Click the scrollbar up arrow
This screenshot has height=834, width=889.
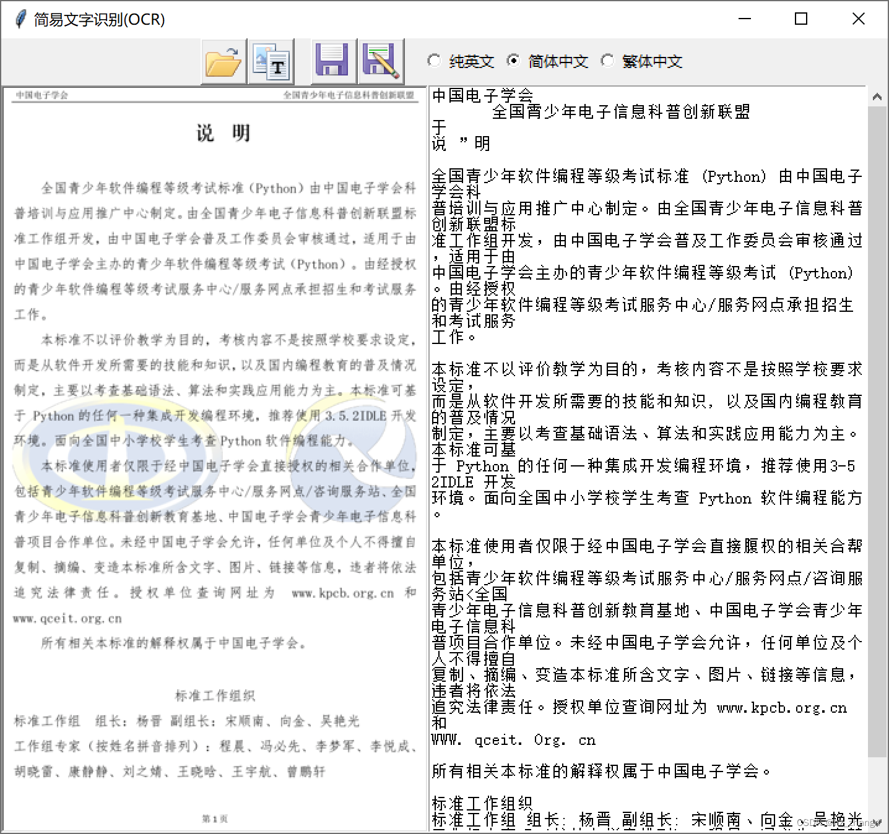click(877, 97)
